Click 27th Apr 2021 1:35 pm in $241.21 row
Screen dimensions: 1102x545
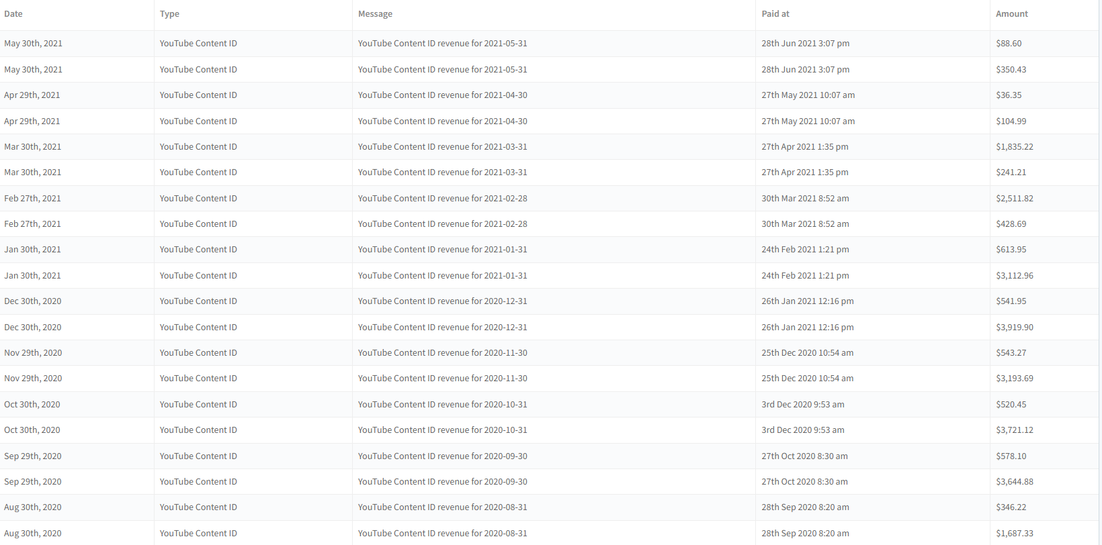[x=804, y=172]
